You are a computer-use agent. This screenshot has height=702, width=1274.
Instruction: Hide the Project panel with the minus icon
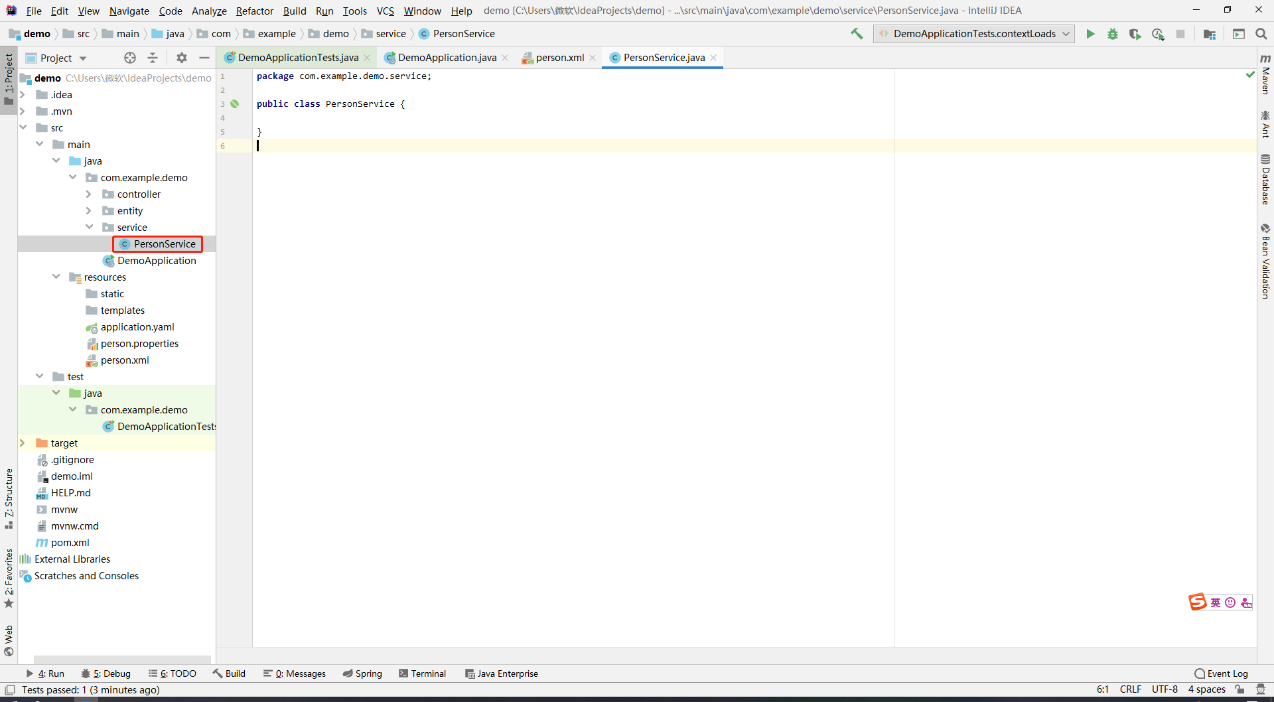pyautogui.click(x=204, y=58)
